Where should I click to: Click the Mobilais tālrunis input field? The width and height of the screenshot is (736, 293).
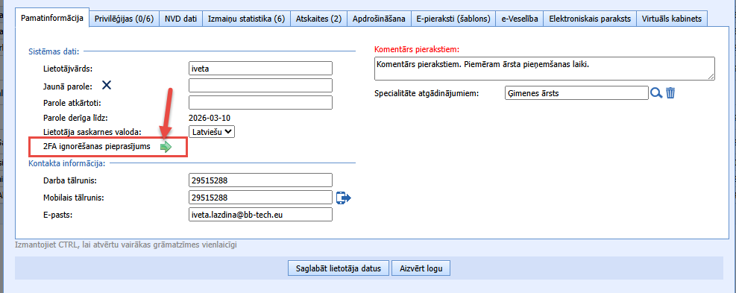(260, 198)
